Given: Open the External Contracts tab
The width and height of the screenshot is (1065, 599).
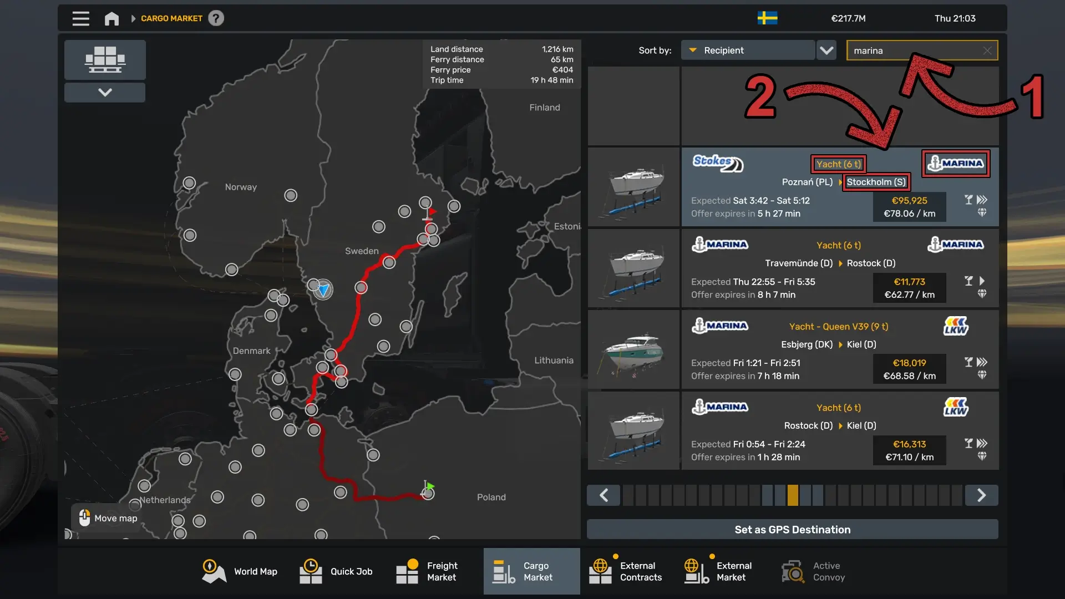Looking at the screenshot, I should (626, 571).
